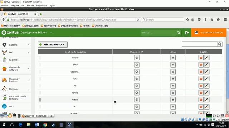This screenshot has height=128, width=229.
Task: Delete the zentyal host row
Action: tap(201, 58)
